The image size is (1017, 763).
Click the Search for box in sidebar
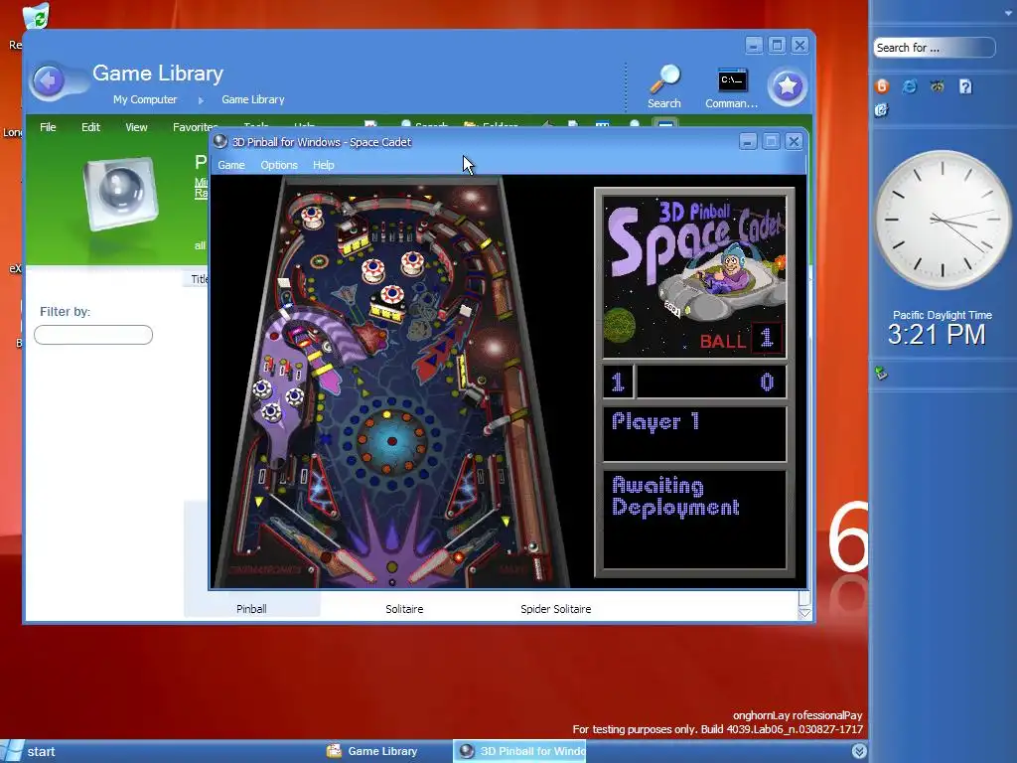click(934, 48)
